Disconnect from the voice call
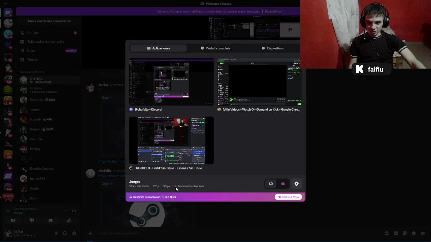This screenshot has width=431, height=242. coord(74,211)
